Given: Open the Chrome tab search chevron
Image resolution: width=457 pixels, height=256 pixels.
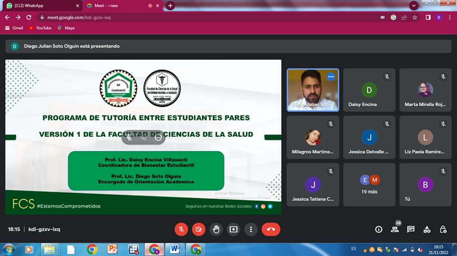Looking at the screenshot, I should [414, 5].
